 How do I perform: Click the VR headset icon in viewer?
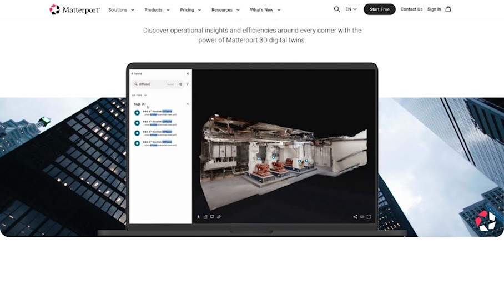[362, 217]
